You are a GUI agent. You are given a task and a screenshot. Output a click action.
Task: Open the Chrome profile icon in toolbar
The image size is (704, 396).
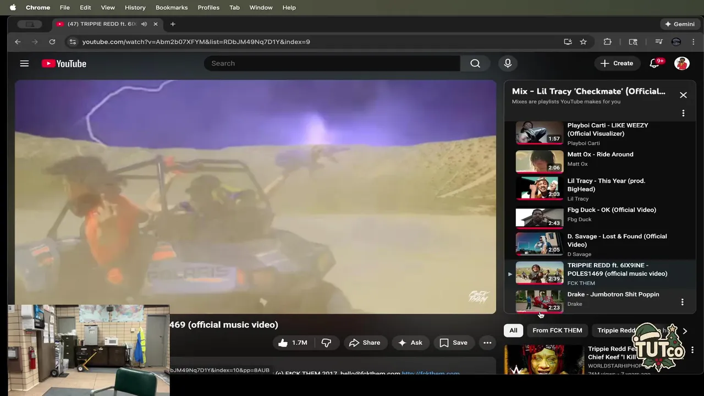676,42
